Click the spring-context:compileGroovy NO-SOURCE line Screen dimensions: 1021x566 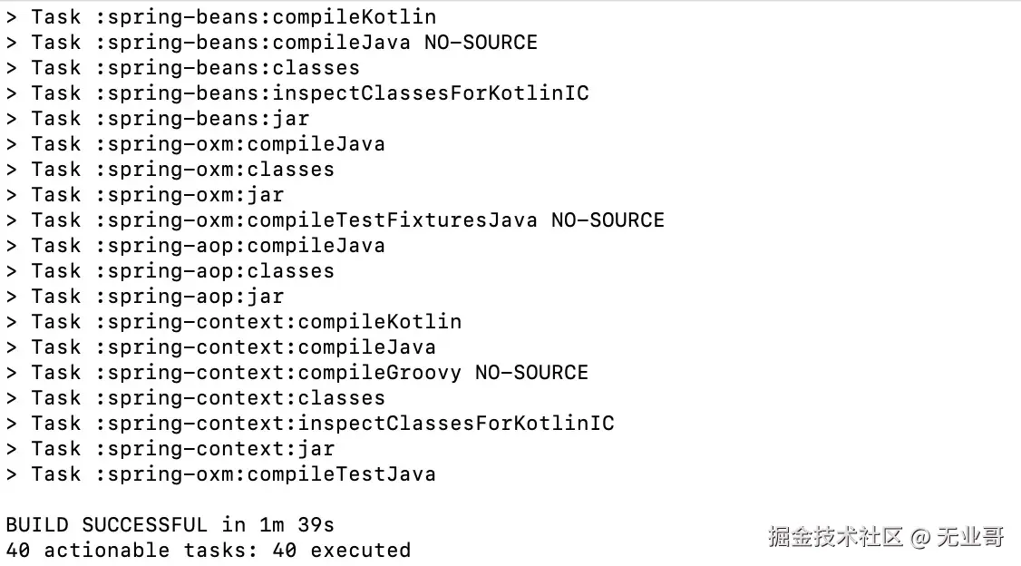coord(297,373)
